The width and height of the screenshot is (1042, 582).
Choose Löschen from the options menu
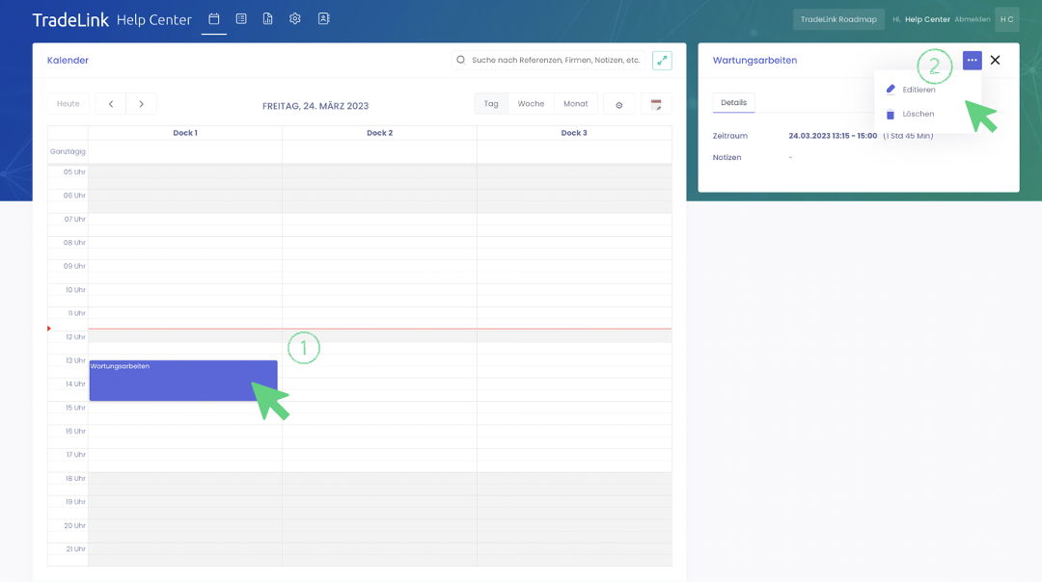coord(917,114)
